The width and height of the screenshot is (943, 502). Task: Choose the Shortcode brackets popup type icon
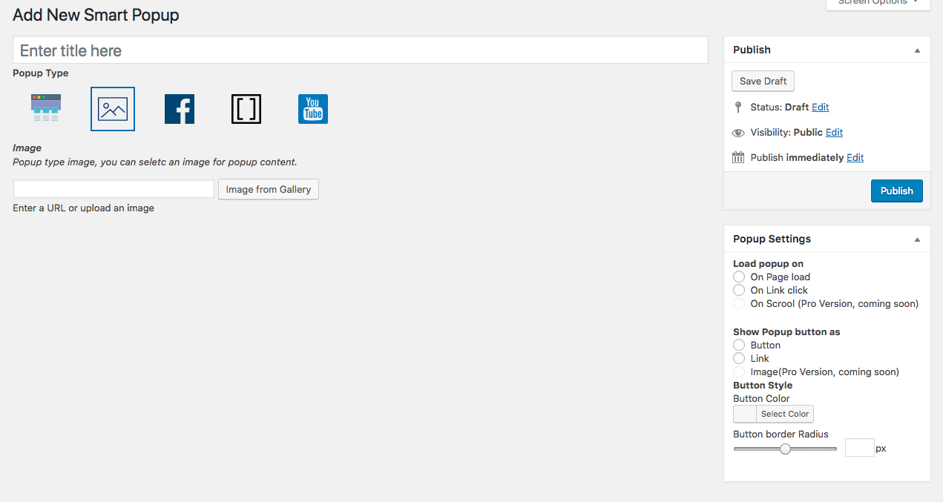246,109
